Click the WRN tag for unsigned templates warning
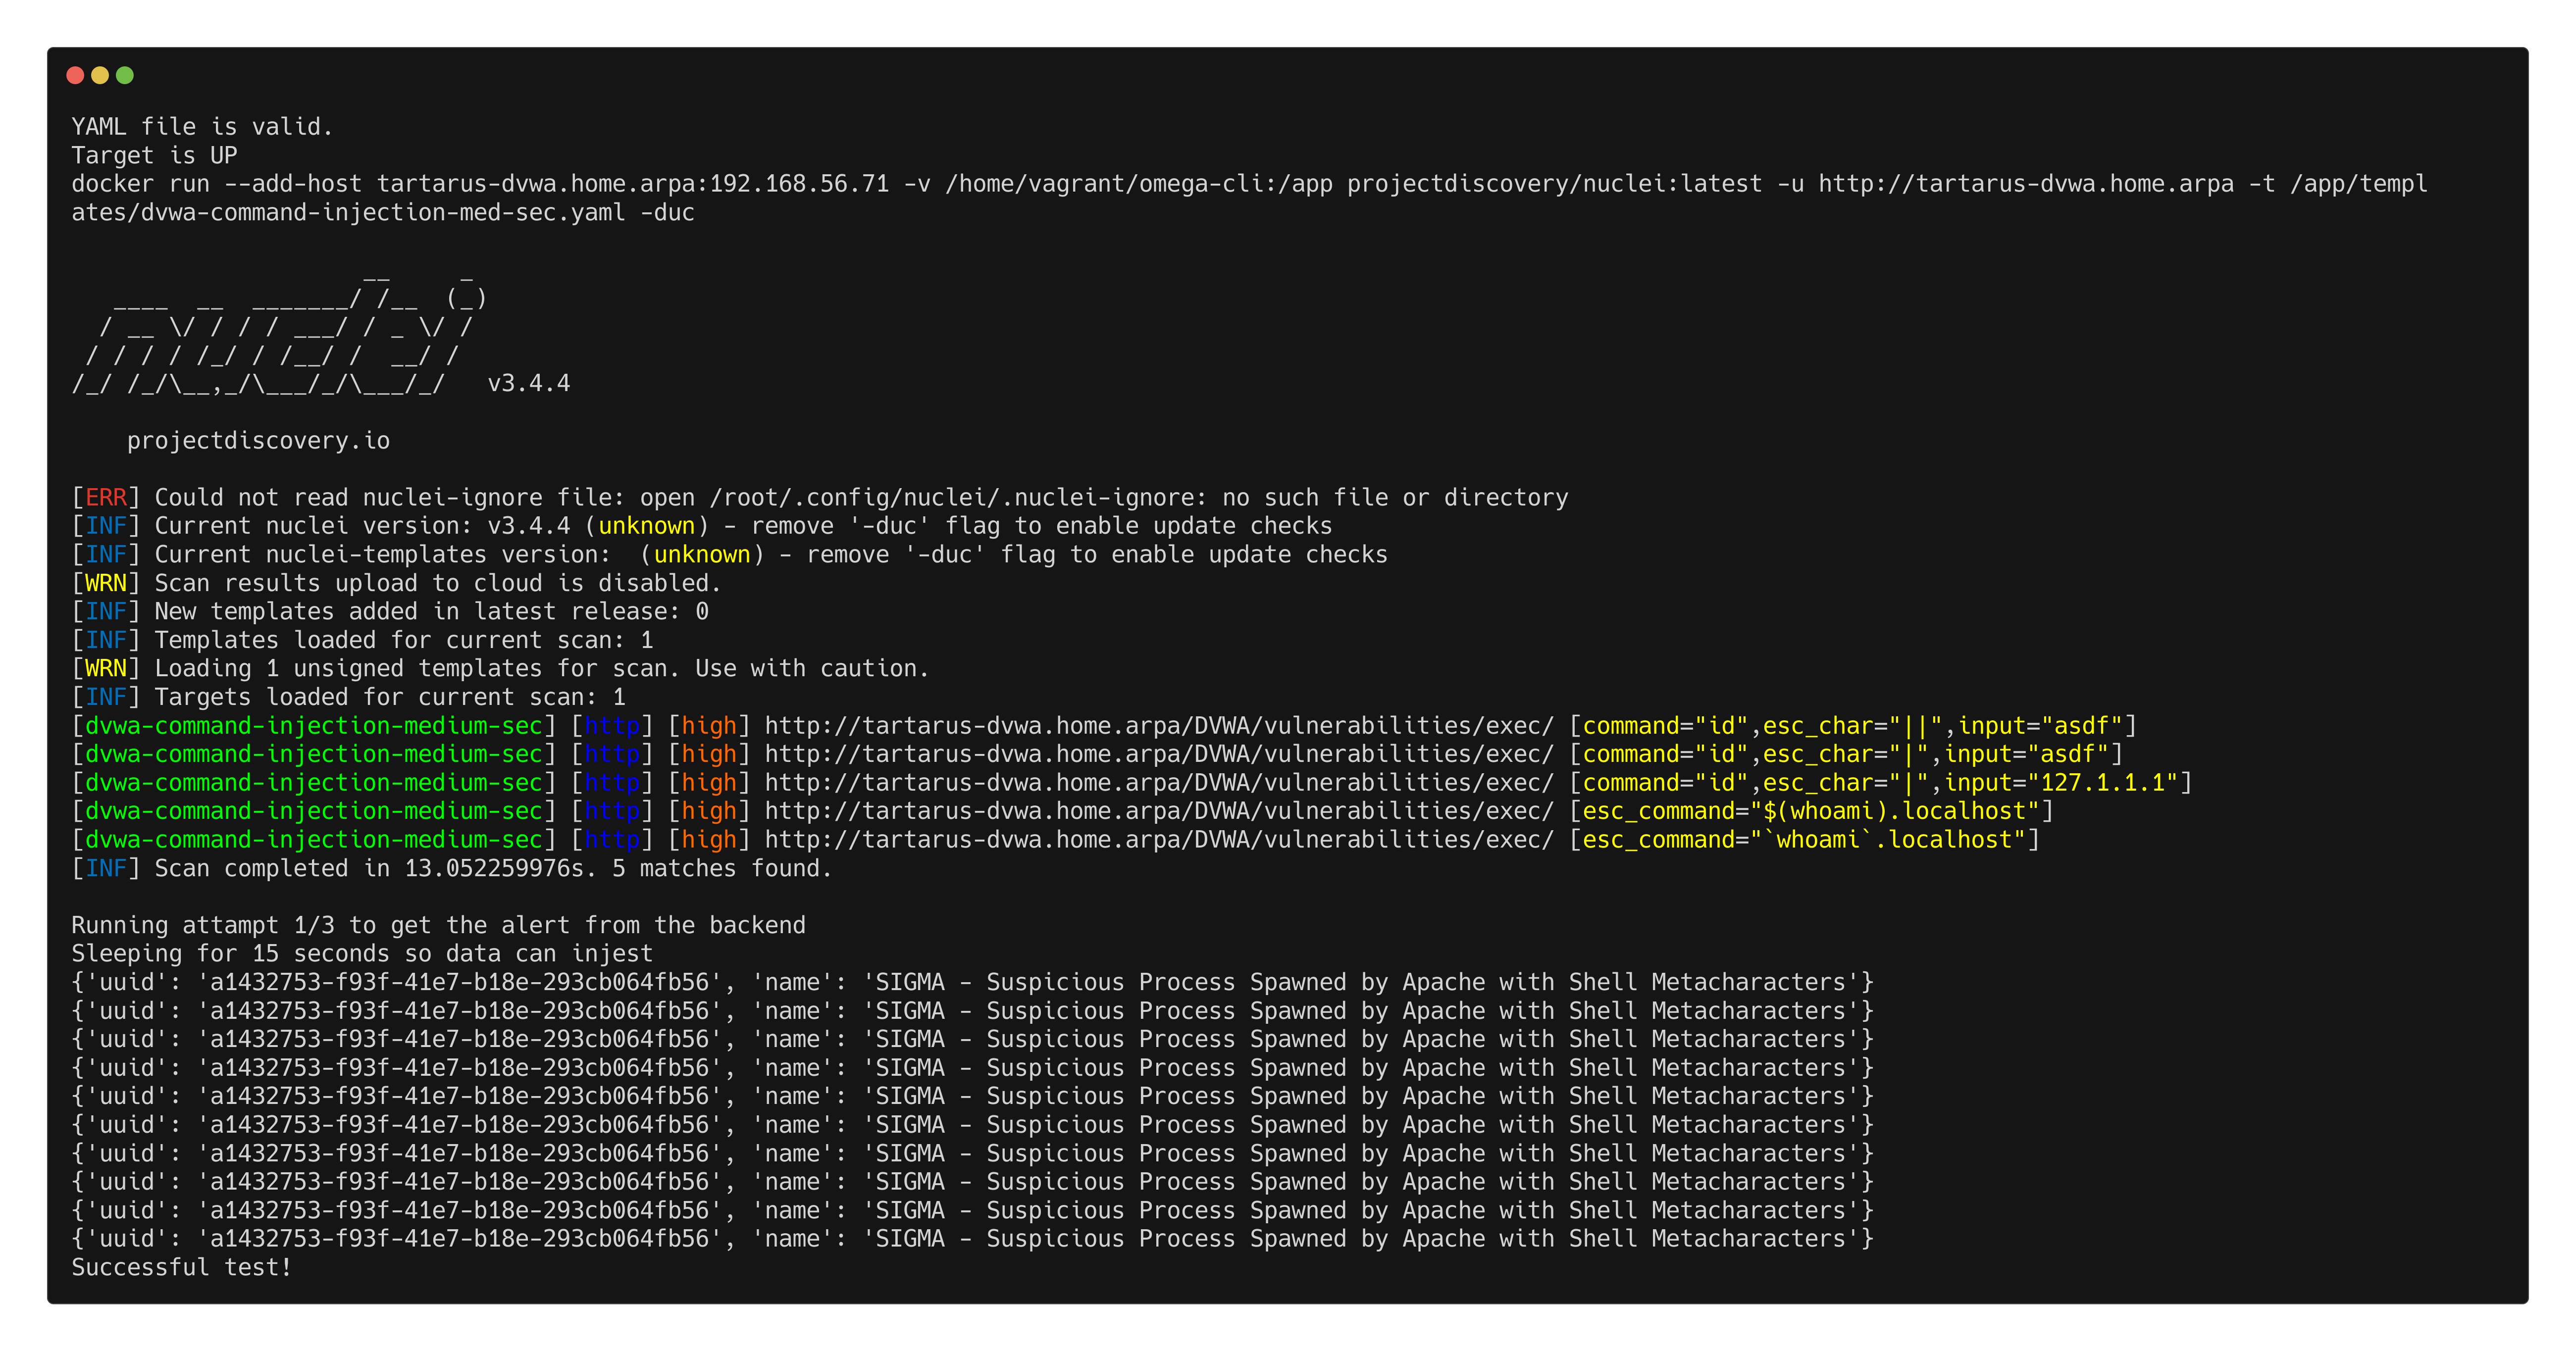The image size is (2576, 1351). click(105, 669)
